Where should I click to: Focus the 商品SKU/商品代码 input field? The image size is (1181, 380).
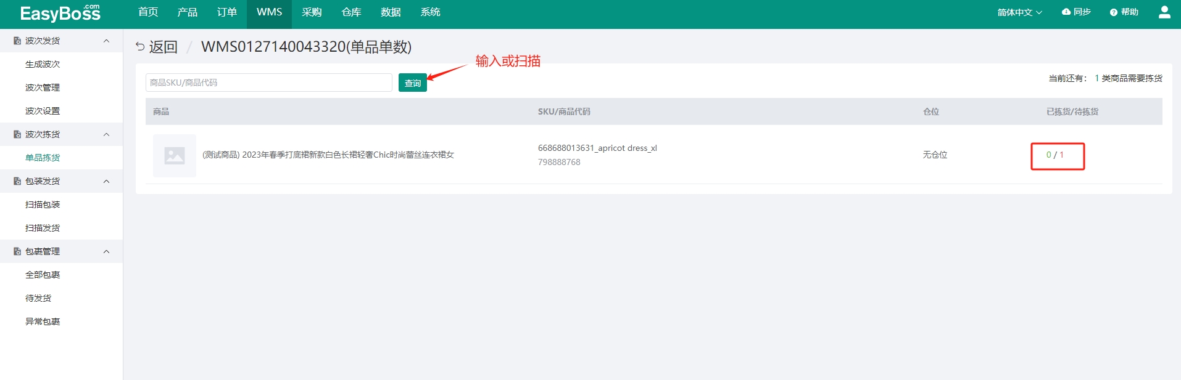268,83
